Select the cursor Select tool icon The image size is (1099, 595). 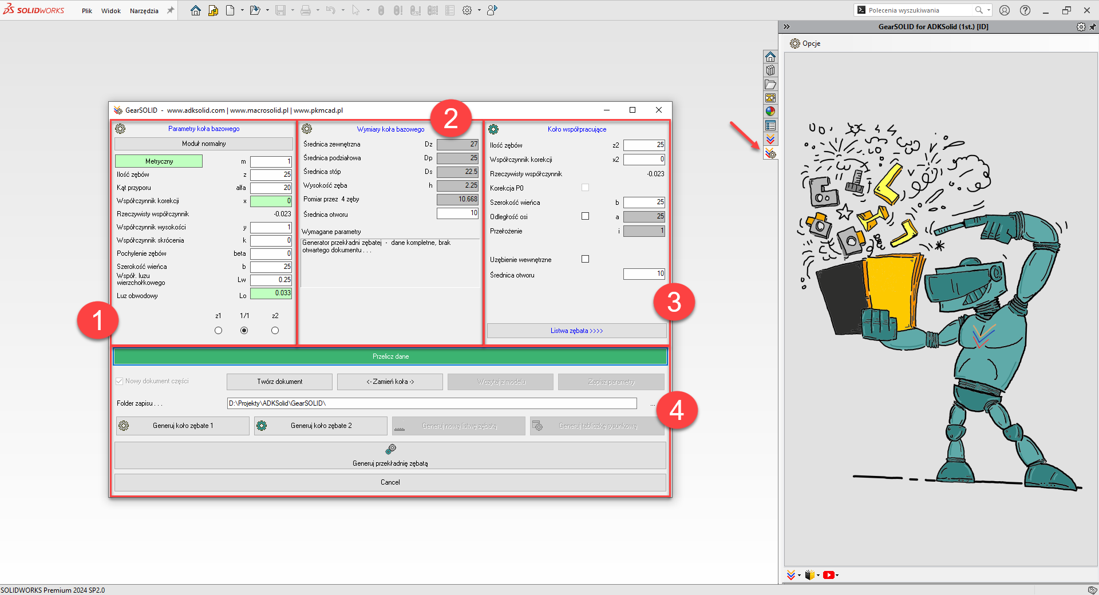(355, 10)
